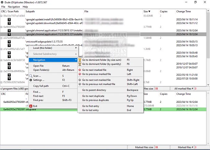
Task: Collapse the e1e1a4ff8a1d2c1ef7 CRC group
Action: (x=1, y=49)
